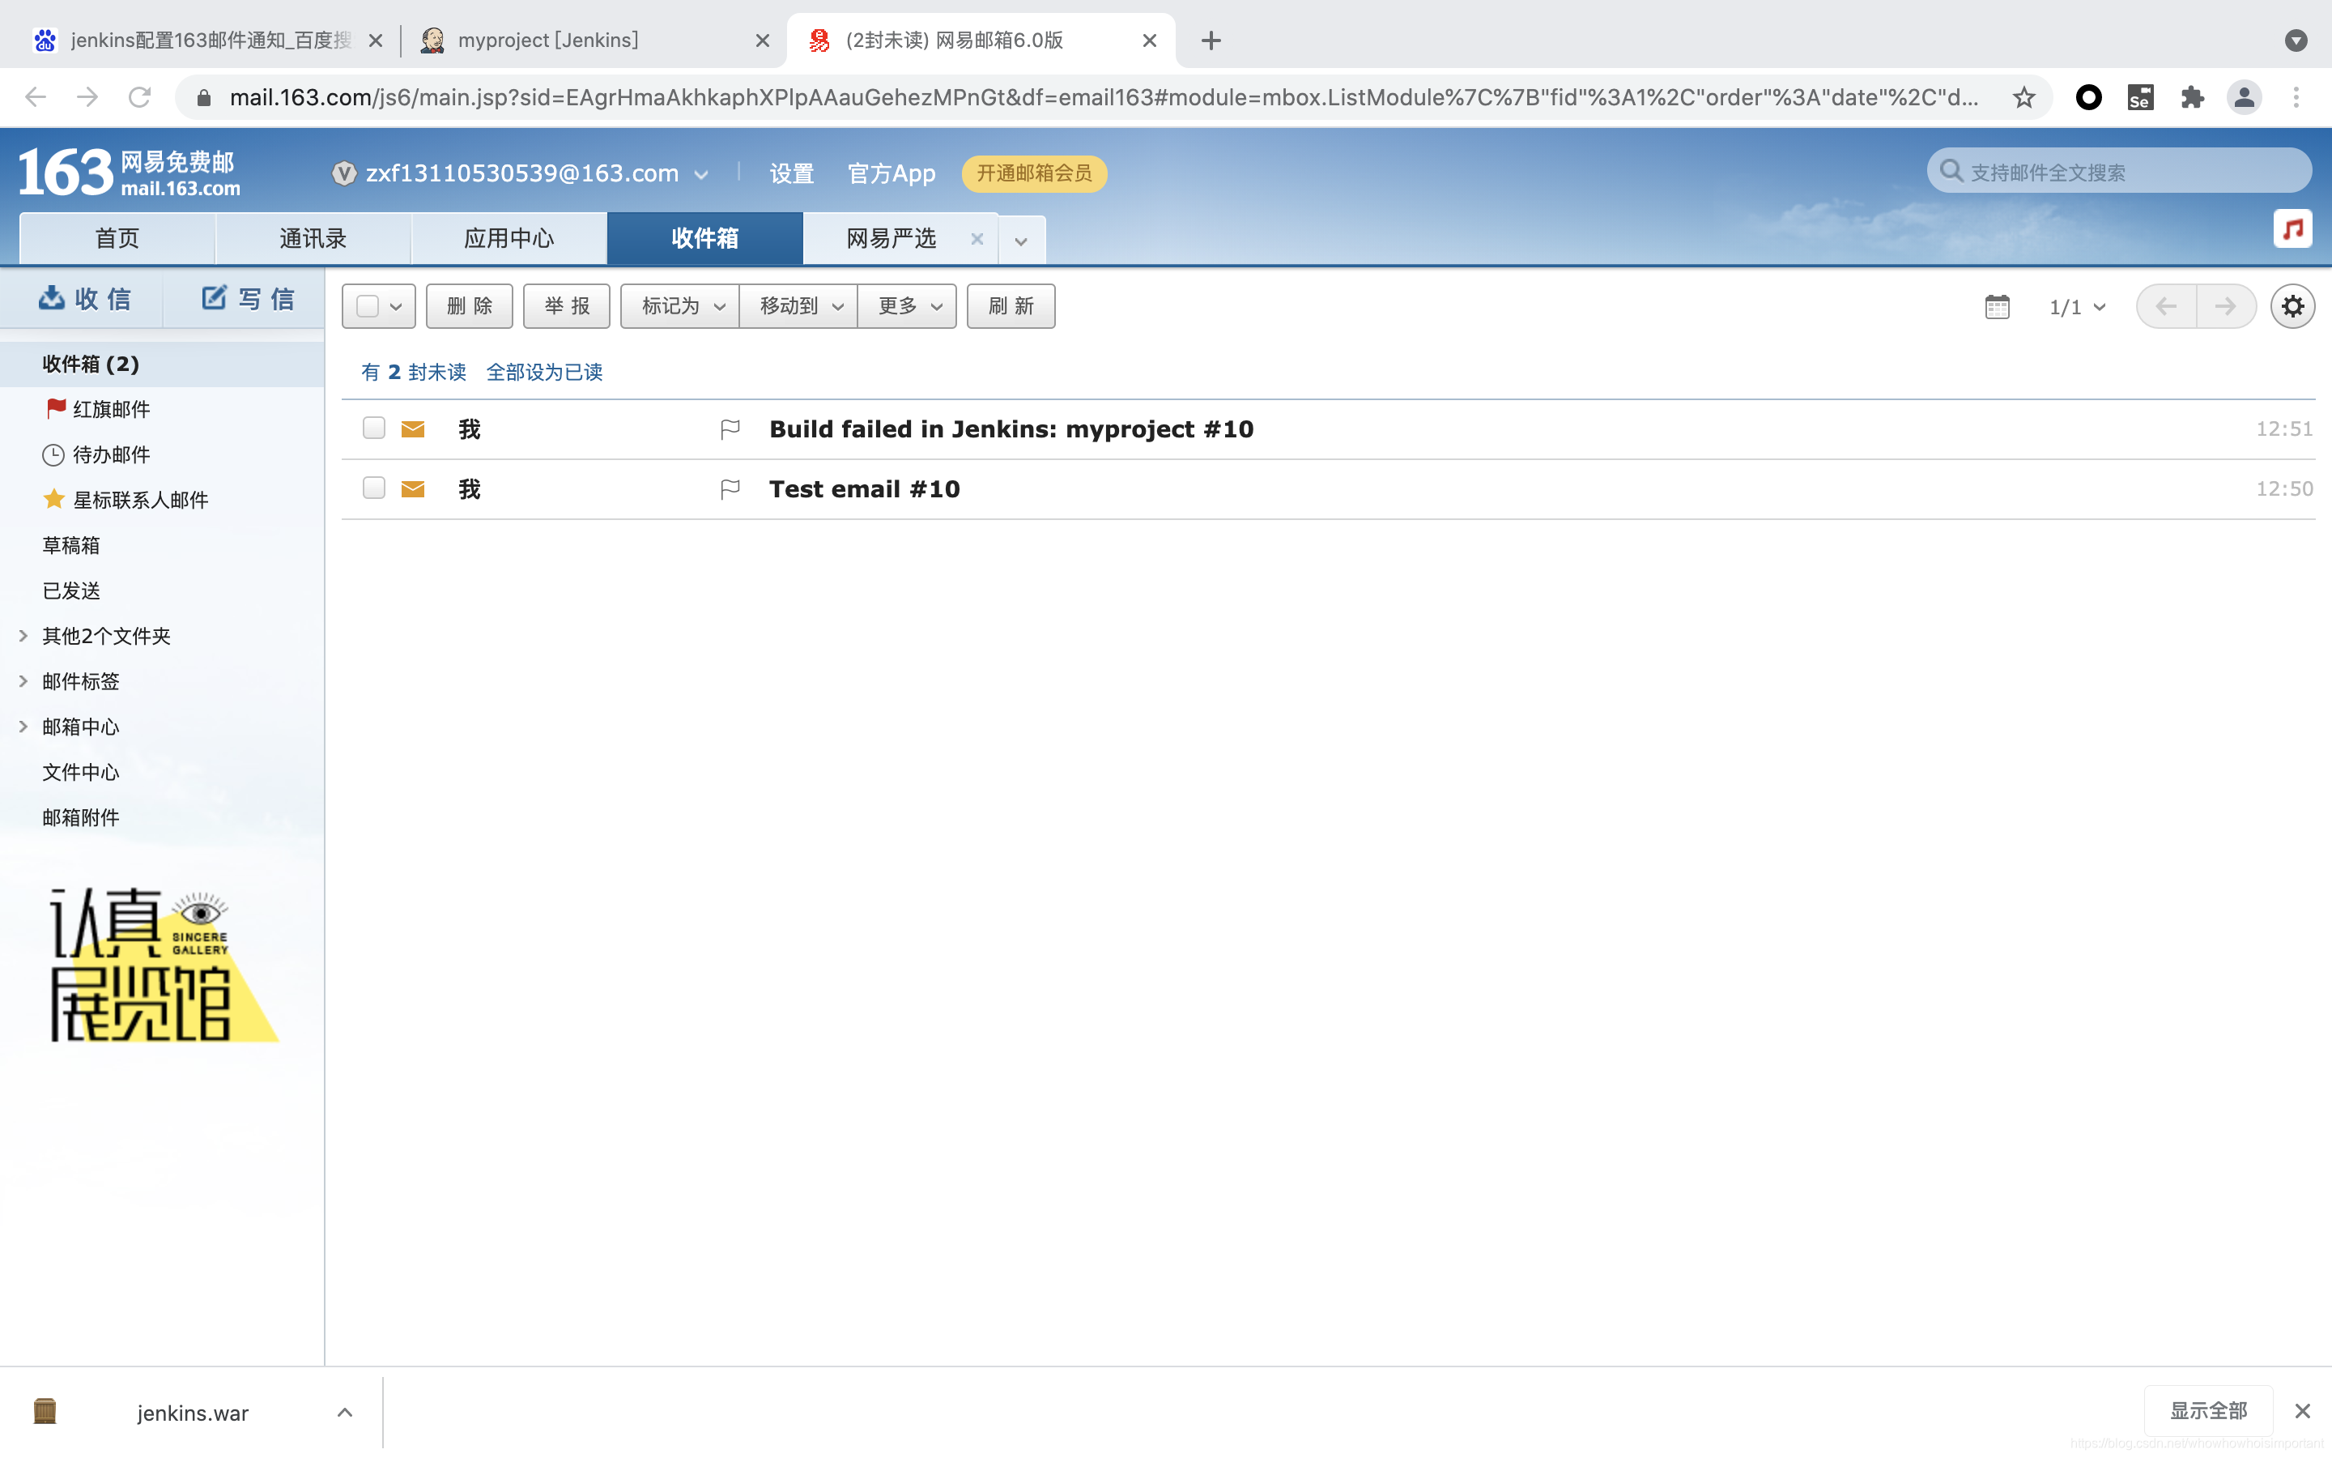Image resolution: width=2332 pixels, height=1458 pixels.
Task: Click the browser forward arrow
Action: 87,97
